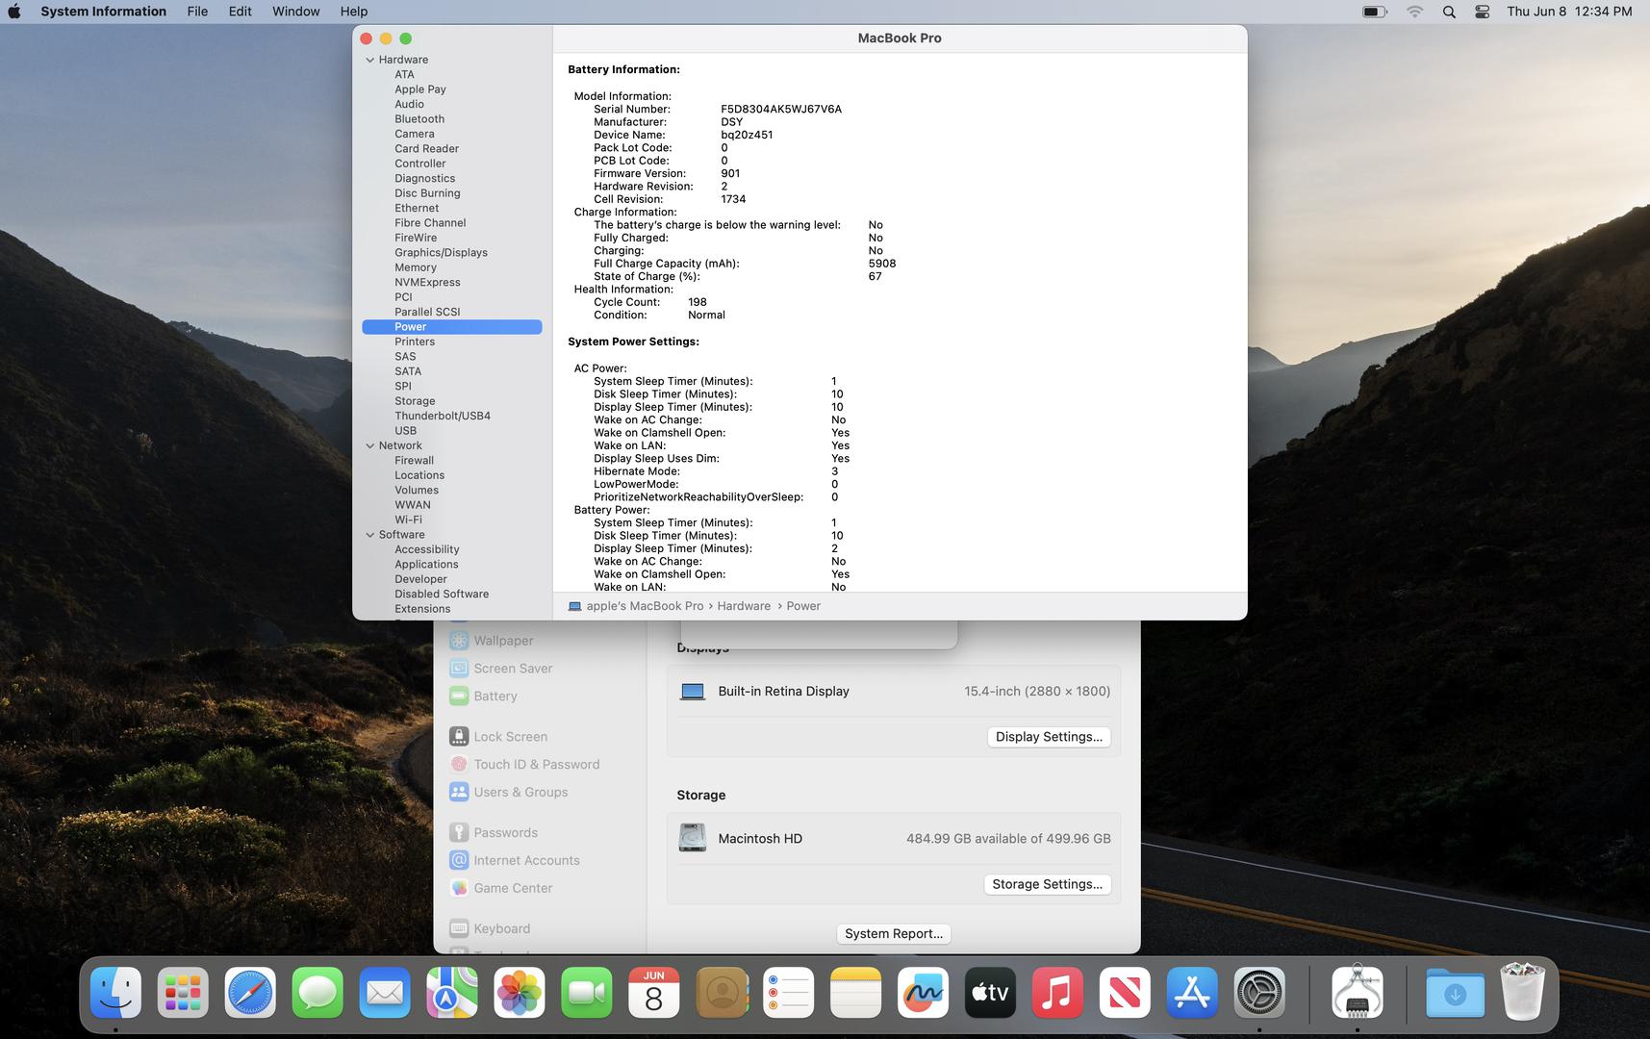
Task: Collapse the Hardware section in sidebar
Action: pyautogui.click(x=369, y=60)
